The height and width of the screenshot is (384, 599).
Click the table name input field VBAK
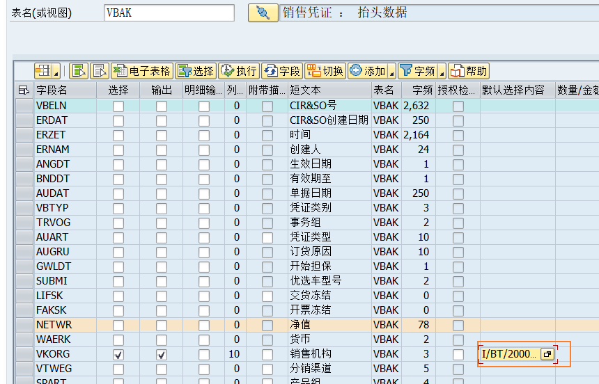tap(169, 13)
